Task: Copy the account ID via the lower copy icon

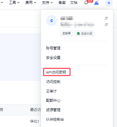Action: (x=106, y=25)
